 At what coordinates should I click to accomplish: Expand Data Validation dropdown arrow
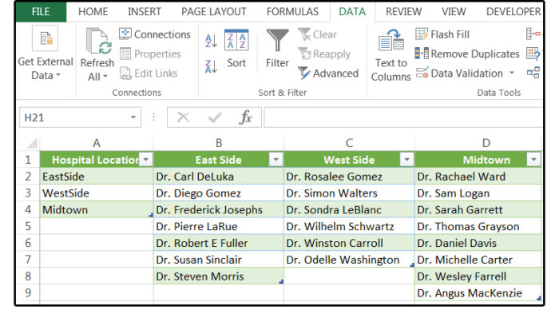click(512, 74)
